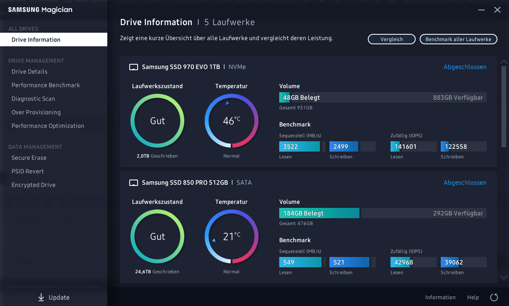509x306 pixels.
Task: Click the refresh icon at bottom right
Action: 494,297
